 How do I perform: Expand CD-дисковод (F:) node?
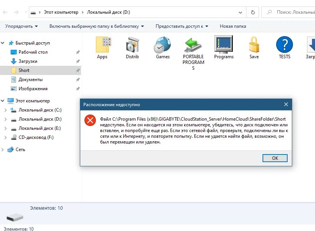[x=6, y=137]
